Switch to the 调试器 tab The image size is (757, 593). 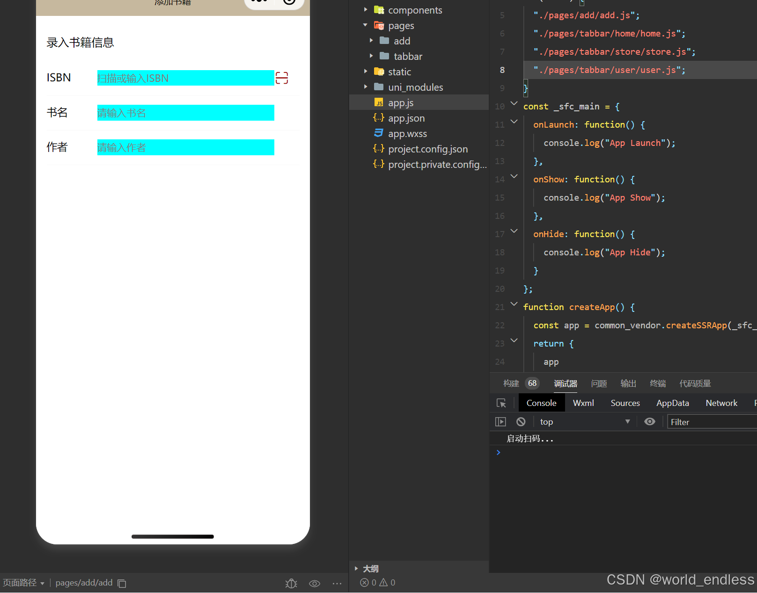point(566,383)
